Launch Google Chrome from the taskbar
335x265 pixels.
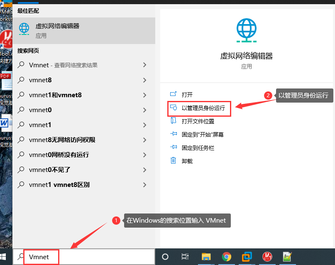tap(227, 257)
